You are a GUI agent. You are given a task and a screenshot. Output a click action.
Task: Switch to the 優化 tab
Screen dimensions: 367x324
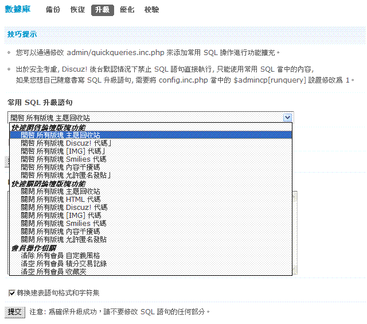pos(127,10)
